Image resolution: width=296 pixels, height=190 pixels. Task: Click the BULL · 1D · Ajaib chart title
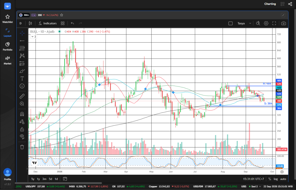click(42, 32)
